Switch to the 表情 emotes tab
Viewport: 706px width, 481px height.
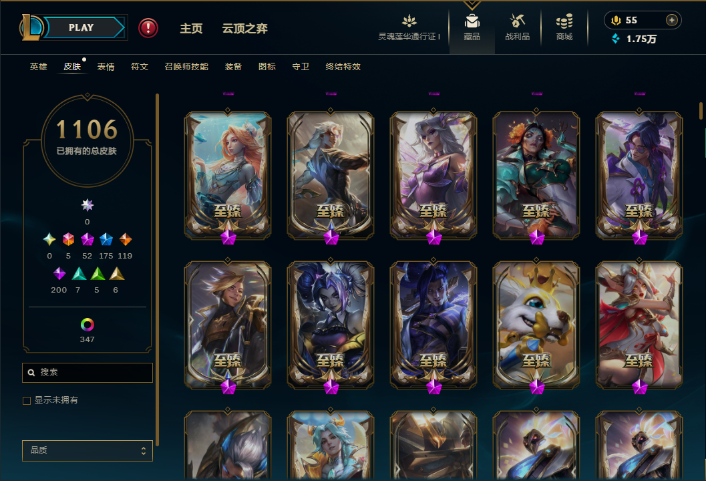pos(106,67)
